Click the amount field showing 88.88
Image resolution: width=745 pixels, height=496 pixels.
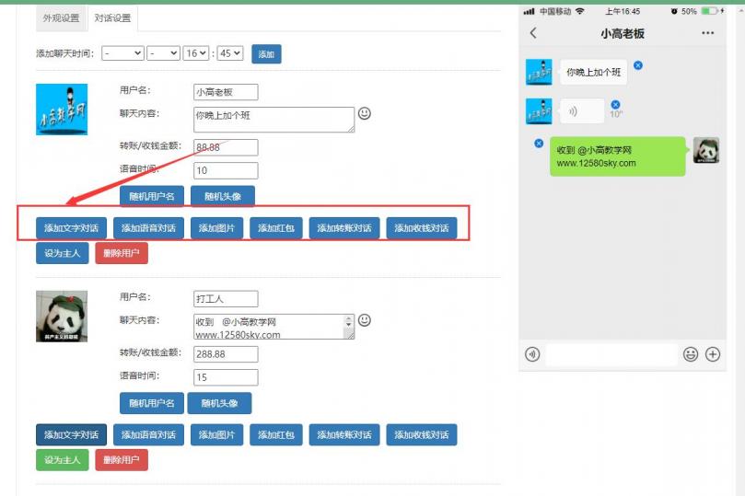click(226, 147)
